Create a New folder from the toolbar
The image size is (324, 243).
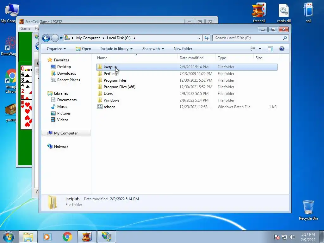pos(183,49)
